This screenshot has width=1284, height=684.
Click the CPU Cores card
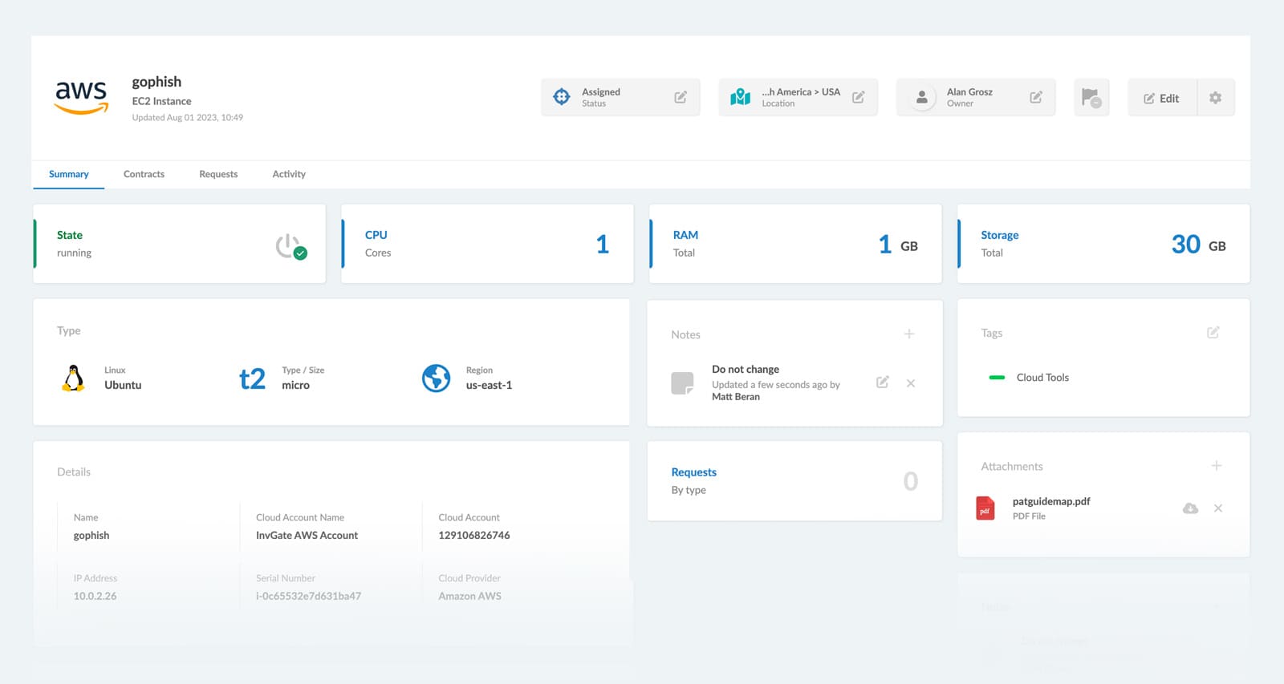(x=487, y=244)
